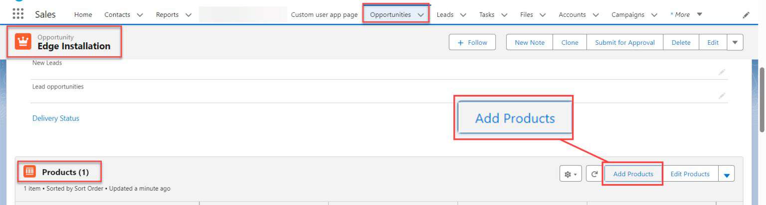Expand the Opportunities tab dropdown chevron
Image resolution: width=766 pixels, height=205 pixels.
tap(421, 15)
